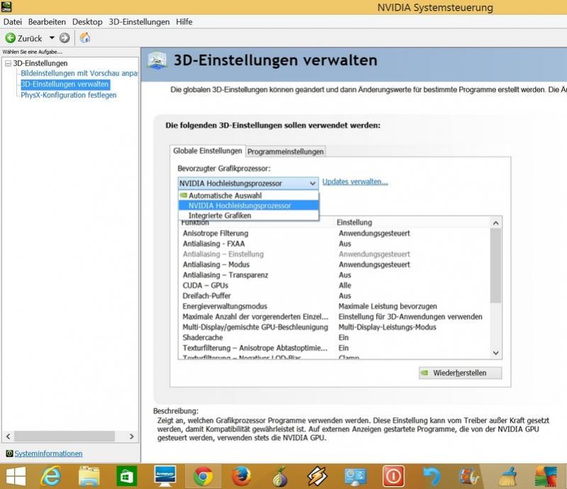
Task: Open Winamp lightning icon on taskbar
Action: 317,476
